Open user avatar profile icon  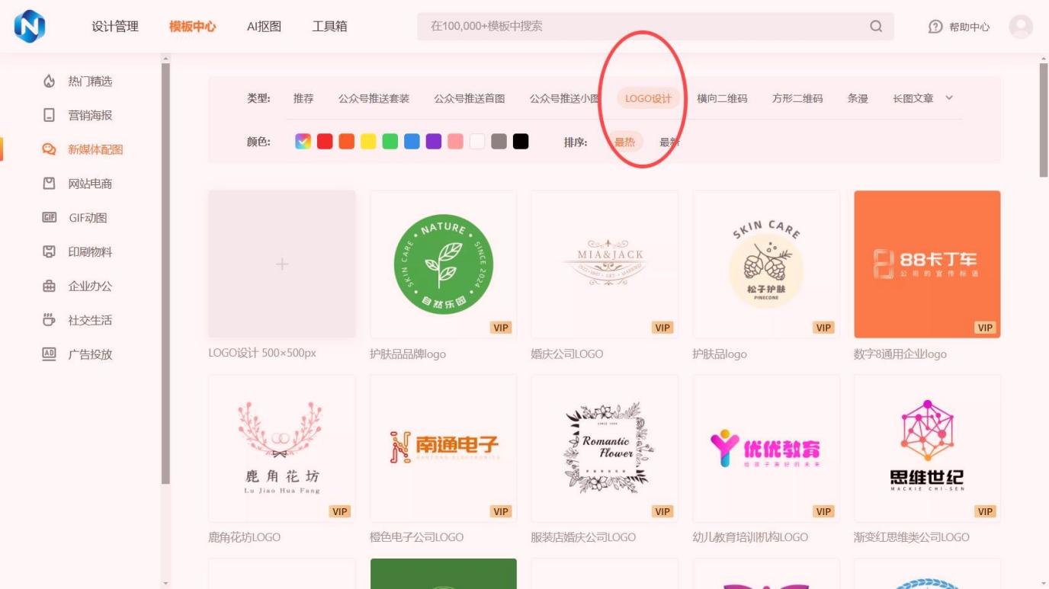click(1021, 27)
